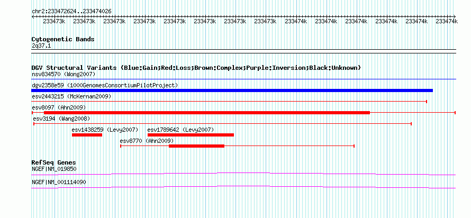Open esv8770 (Ahn2009) variant label
The image size is (471, 218).
pyautogui.click(x=147, y=141)
